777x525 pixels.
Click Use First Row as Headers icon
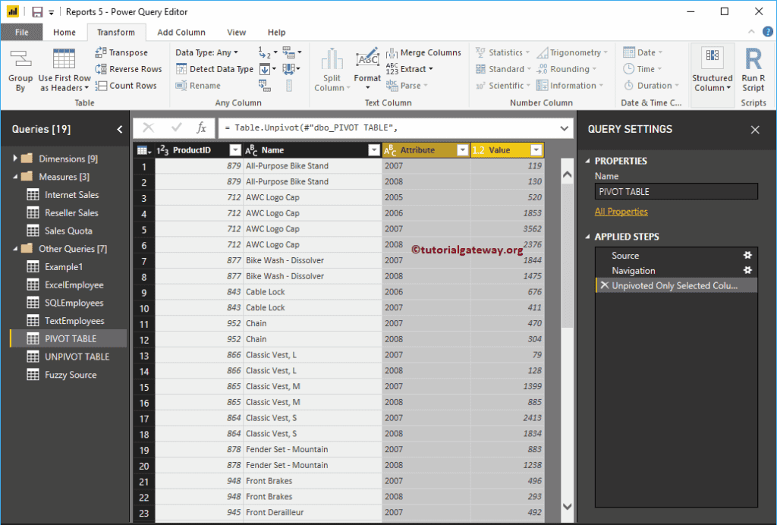coord(64,61)
